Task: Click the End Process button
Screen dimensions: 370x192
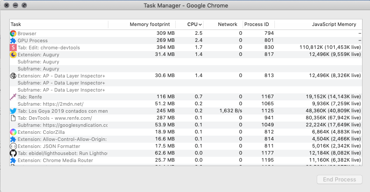Action: coord(339,180)
